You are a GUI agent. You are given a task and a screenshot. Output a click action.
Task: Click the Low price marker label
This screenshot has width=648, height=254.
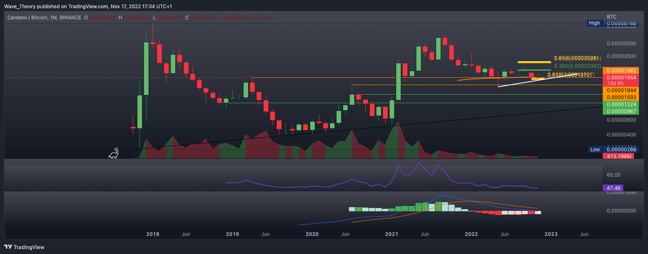point(595,150)
